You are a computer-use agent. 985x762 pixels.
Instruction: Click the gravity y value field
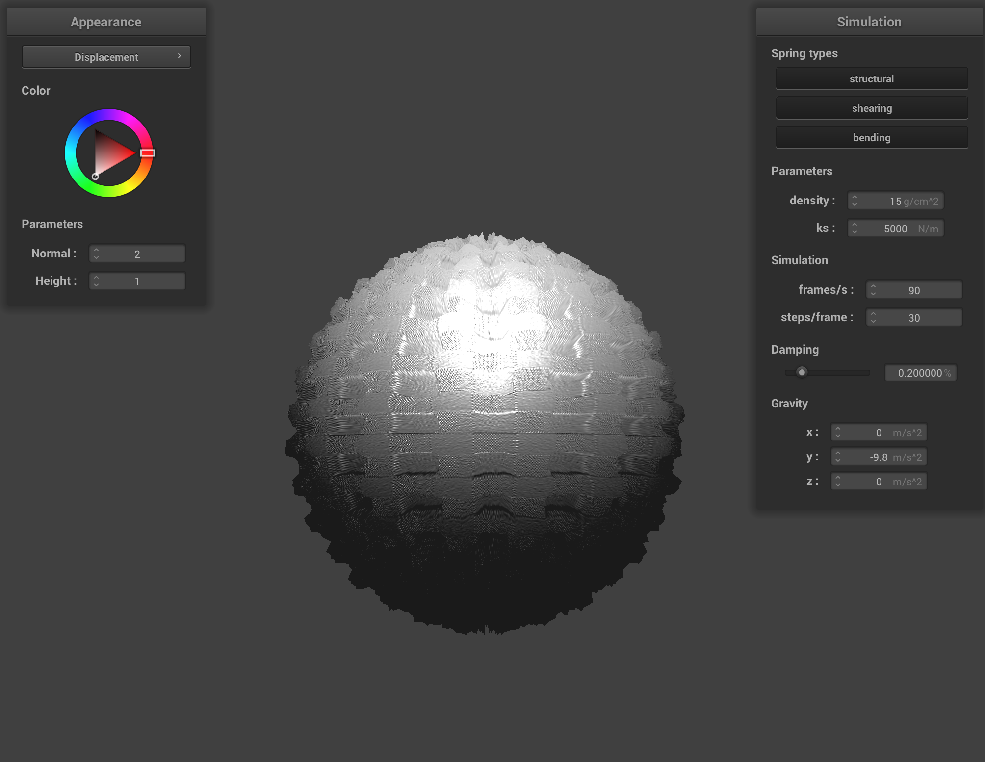pyautogui.click(x=879, y=457)
